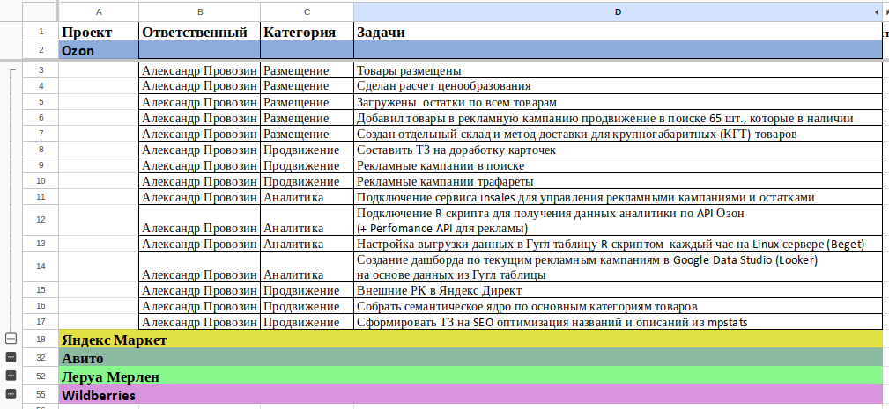This screenshot has height=409, width=889.
Task: Select cell about SEO оптимизация из mpstats
Action: coord(618,322)
